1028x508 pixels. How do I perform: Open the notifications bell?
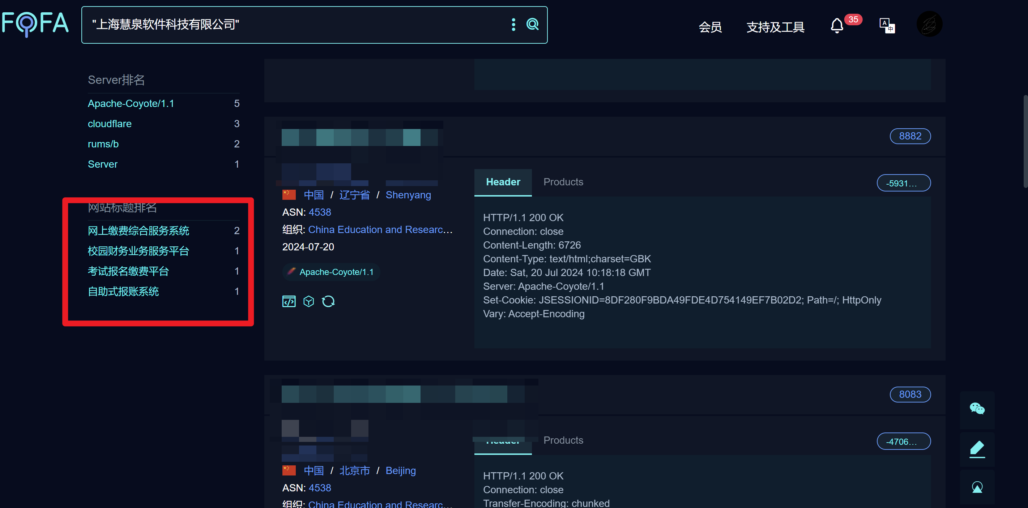pos(836,26)
